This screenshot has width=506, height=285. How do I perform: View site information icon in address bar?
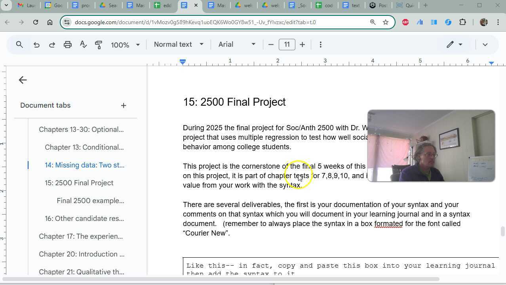(67, 22)
